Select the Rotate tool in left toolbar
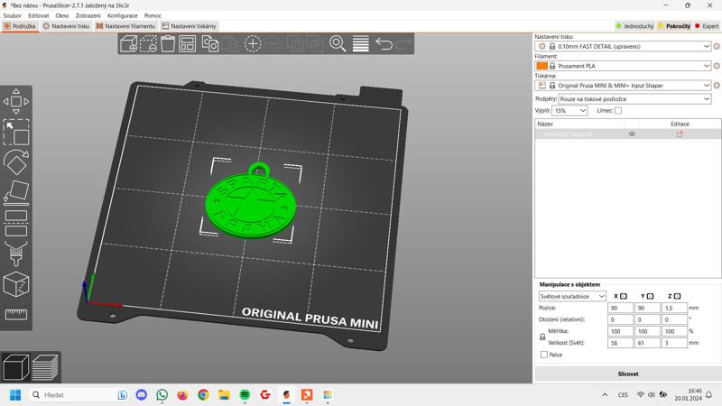This screenshot has height=406, width=722. coord(16,162)
